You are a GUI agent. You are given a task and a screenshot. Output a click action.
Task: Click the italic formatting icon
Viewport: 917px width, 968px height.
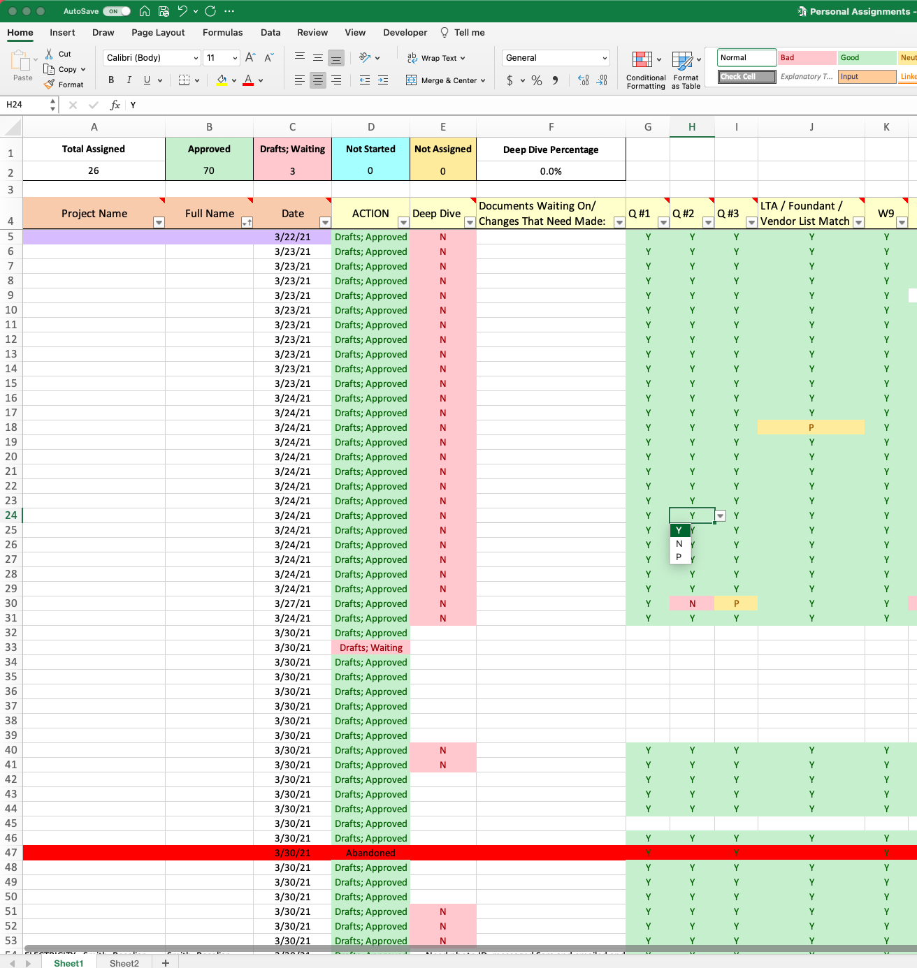[x=129, y=80]
